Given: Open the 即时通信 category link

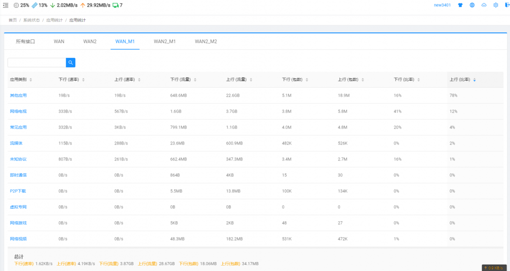Looking at the screenshot, I should point(18,175).
